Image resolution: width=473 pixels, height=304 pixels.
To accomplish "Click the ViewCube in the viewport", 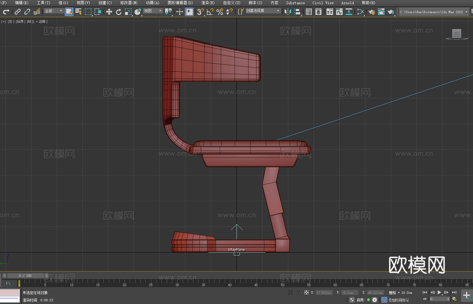I will point(457,34).
